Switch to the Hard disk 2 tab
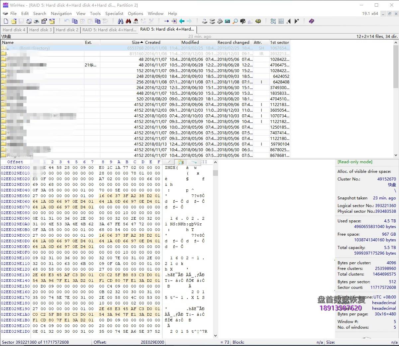The height and width of the screenshot is (346, 399). point(67,30)
